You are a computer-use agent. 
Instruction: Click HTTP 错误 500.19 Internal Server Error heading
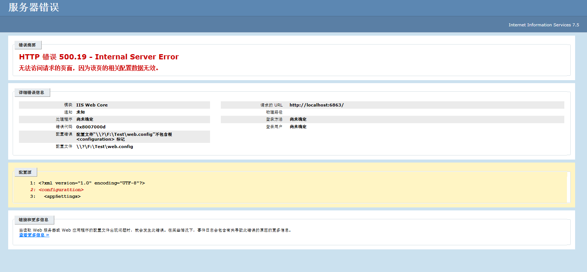point(99,57)
